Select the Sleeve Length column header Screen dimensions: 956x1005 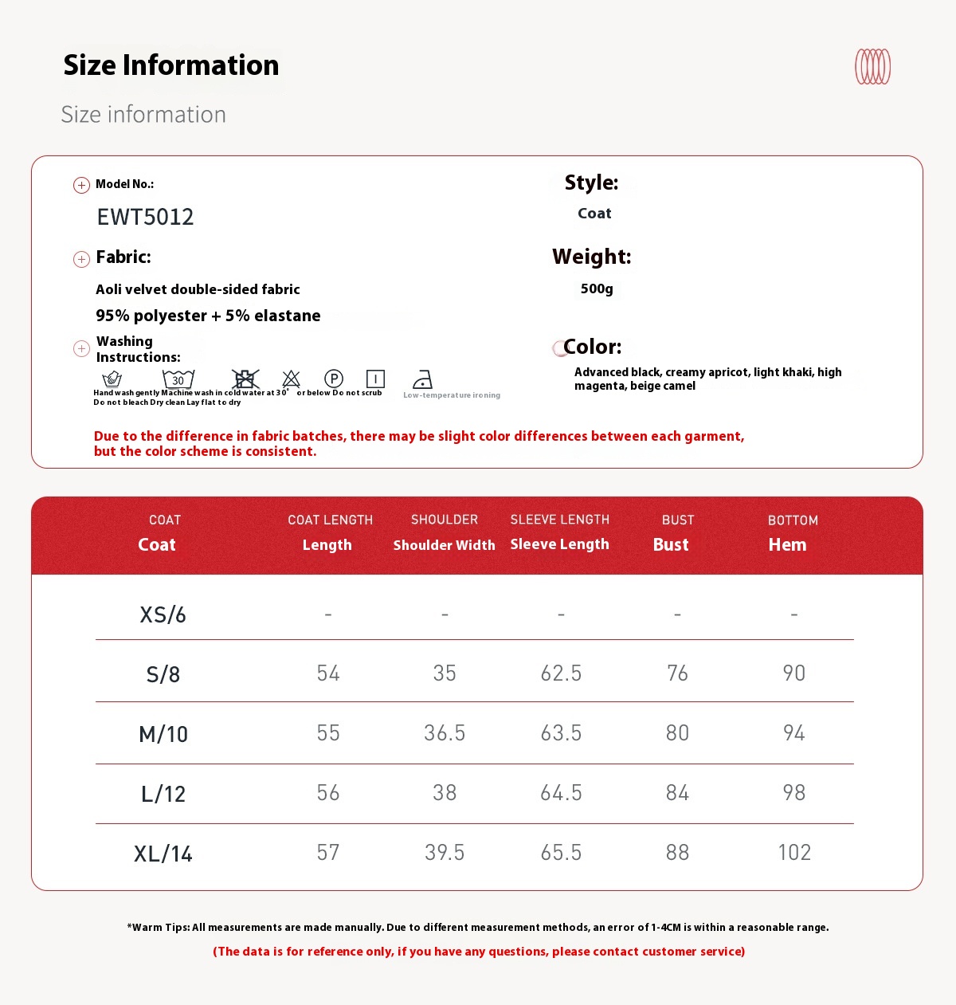click(559, 532)
